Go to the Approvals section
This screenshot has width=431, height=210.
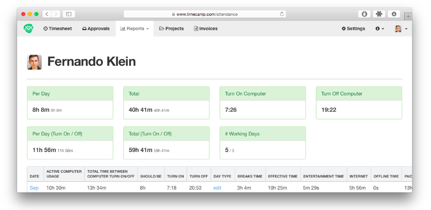pos(96,29)
